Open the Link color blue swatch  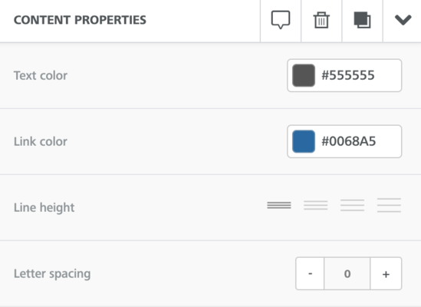pos(304,141)
